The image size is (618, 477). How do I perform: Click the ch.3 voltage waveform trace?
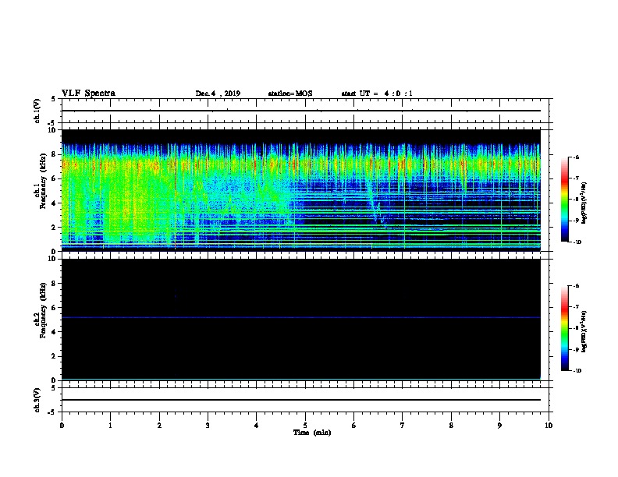pos(301,400)
